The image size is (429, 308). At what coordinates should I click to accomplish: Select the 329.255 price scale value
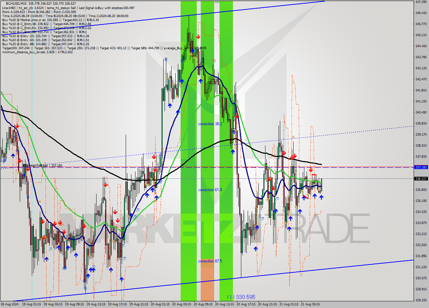point(421,300)
